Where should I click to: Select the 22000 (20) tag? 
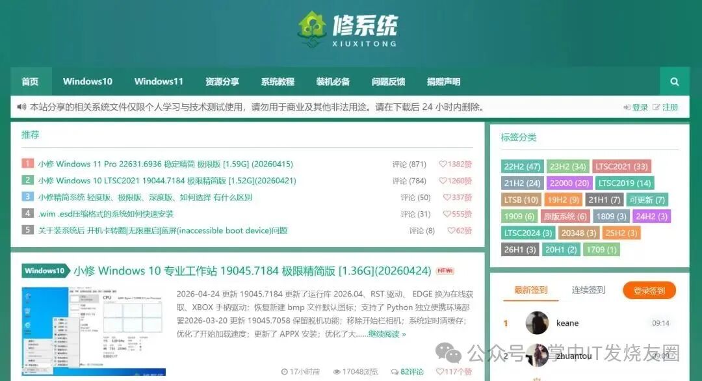(x=569, y=183)
